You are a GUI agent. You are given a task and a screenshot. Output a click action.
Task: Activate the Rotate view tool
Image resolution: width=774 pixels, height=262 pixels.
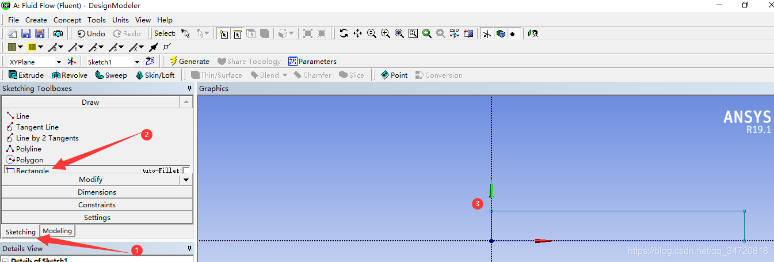[344, 33]
